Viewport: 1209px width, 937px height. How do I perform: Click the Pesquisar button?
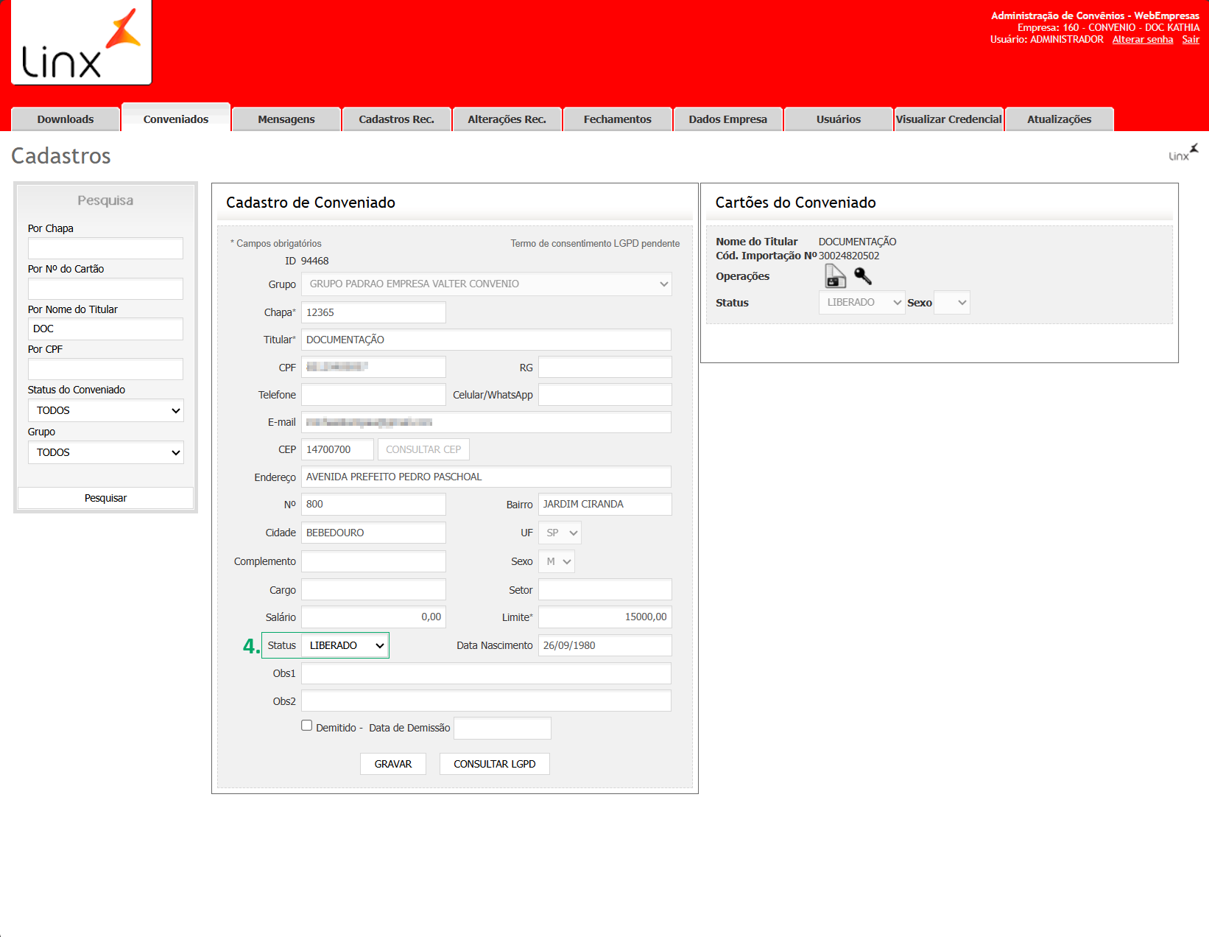pyautogui.click(x=105, y=498)
